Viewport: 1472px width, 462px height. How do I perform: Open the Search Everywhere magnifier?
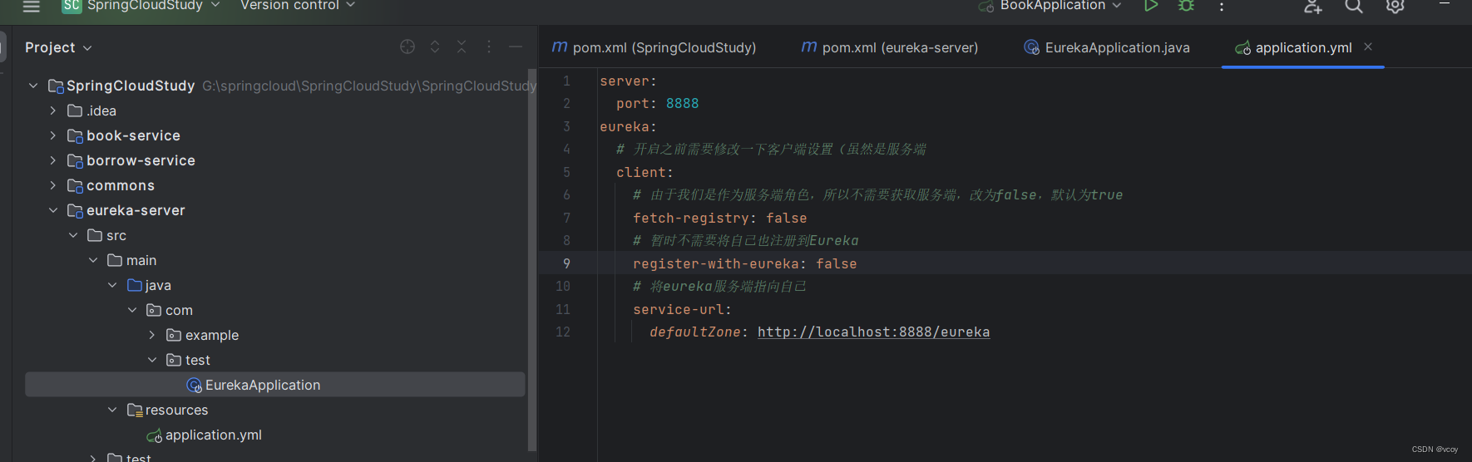pyautogui.click(x=1354, y=7)
